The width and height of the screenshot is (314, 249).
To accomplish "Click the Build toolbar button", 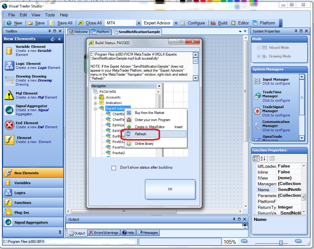I will coord(219,23).
